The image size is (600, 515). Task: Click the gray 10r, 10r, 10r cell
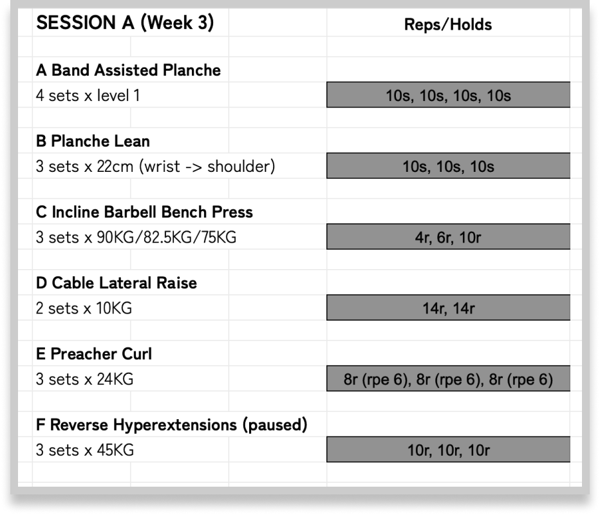click(x=448, y=450)
